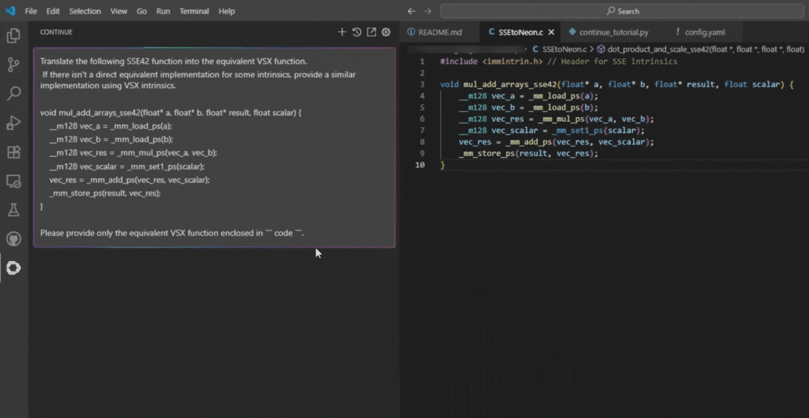Open Continue settings gear

[x=386, y=32]
